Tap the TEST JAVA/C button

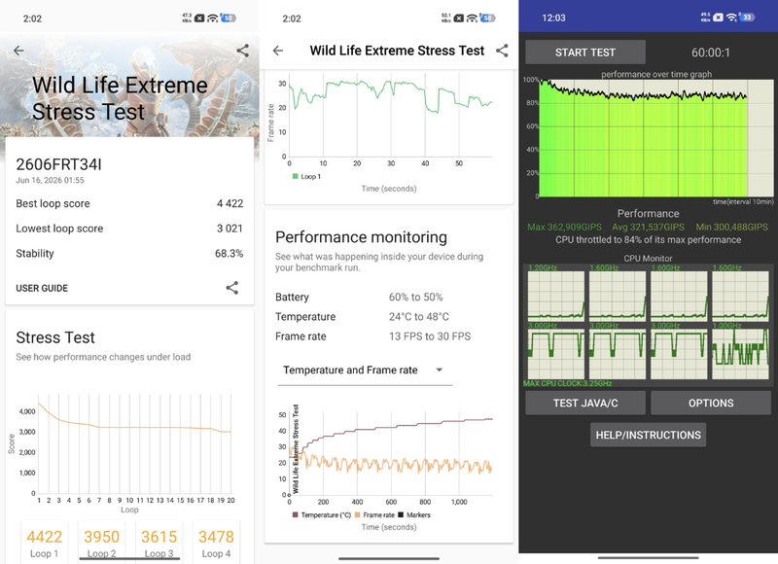pos(585,403)
